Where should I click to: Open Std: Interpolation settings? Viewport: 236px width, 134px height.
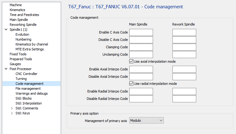click(28, 103)
